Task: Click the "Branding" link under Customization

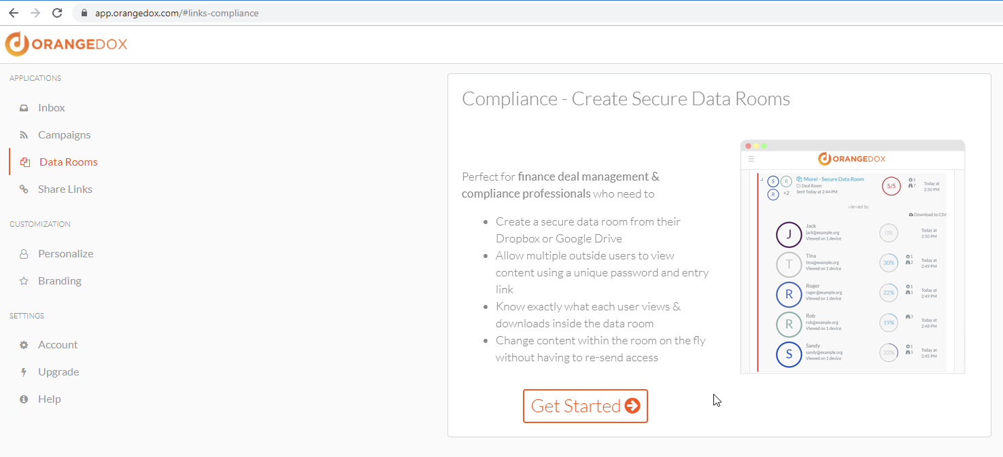Action: pos(60,280)
